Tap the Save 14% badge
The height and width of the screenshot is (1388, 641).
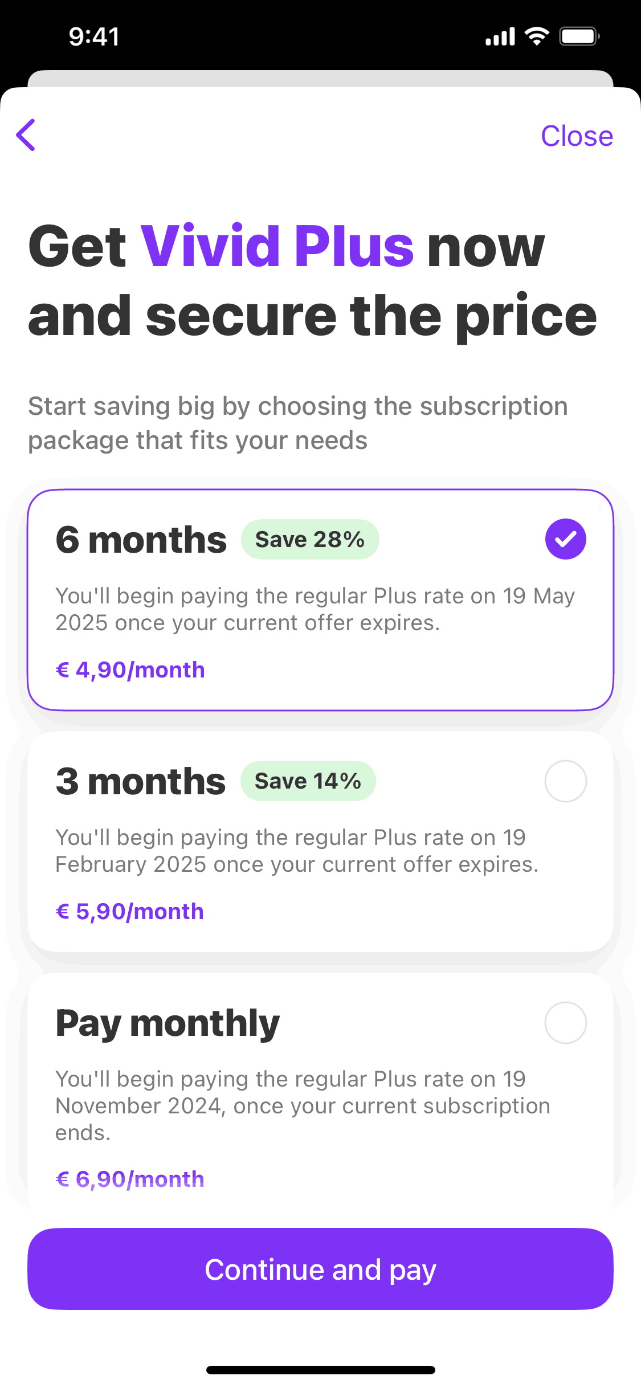point(308,780)
